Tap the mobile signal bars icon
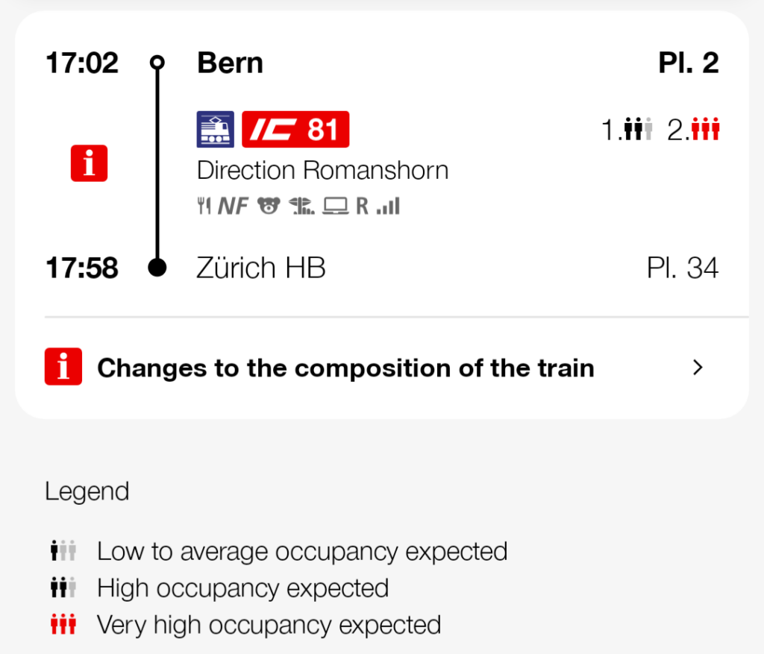The image size is (764, 654). click(388, 207)
